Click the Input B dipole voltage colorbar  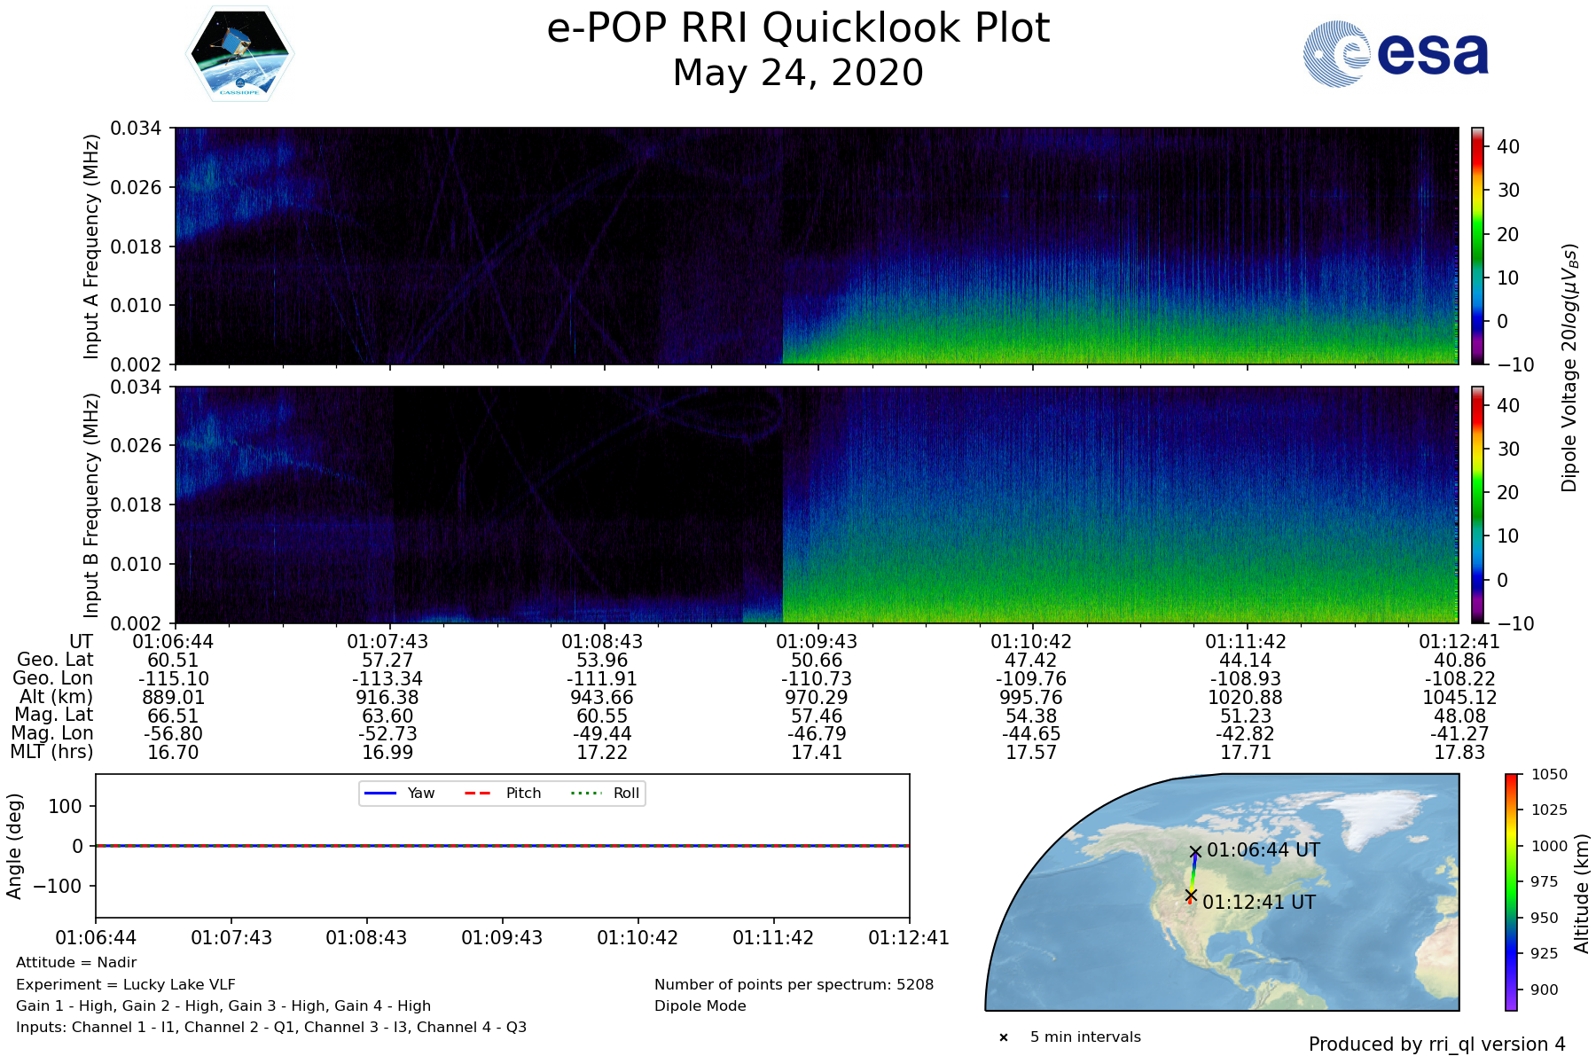pos(1477,505)
